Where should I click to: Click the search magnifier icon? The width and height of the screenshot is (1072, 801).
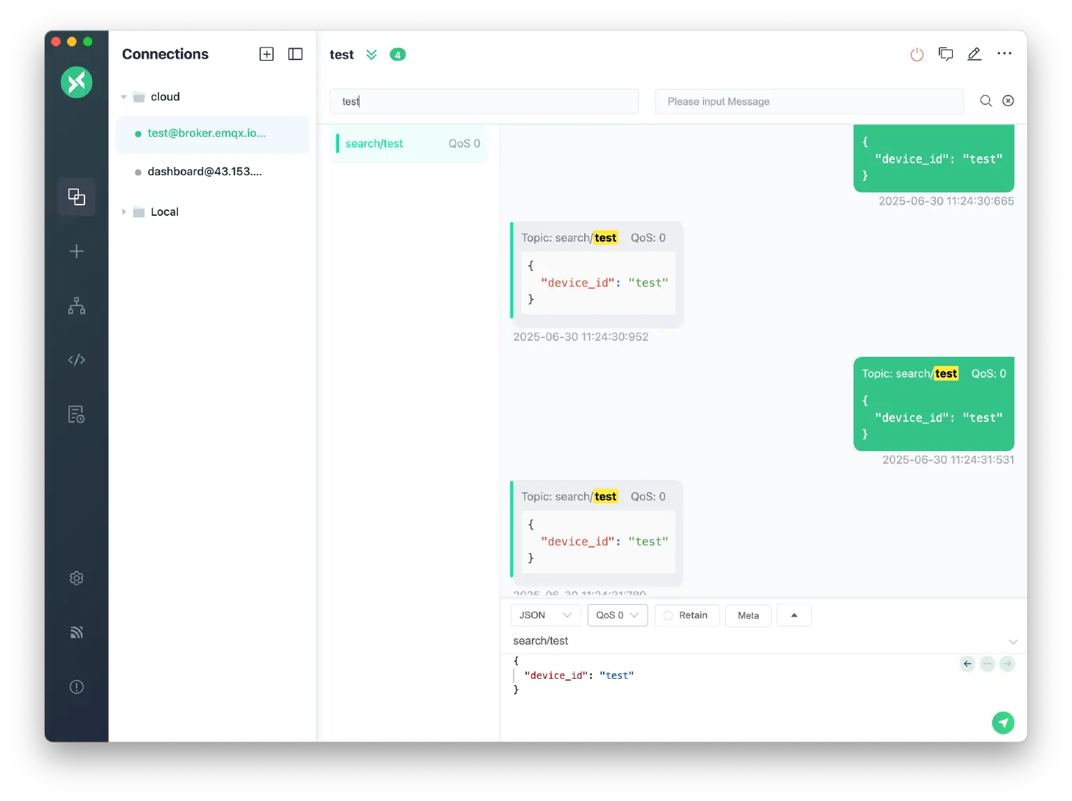(985, 101)
